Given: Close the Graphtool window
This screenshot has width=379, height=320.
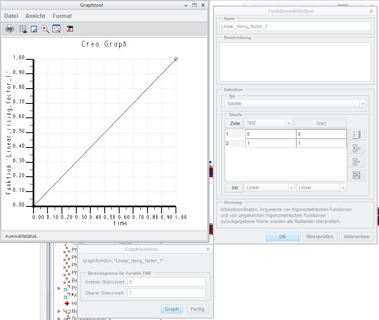Looking at the screenshot, I should point(203,5).
